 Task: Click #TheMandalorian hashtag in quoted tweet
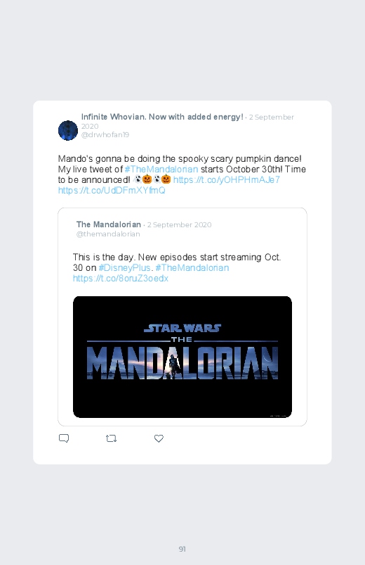click(192, 268)
